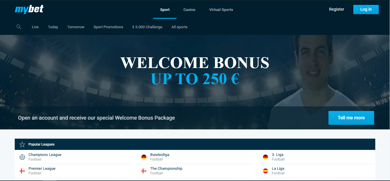
Task: Click the Register link
Action: pyautogui.click(x=337, y=9)
